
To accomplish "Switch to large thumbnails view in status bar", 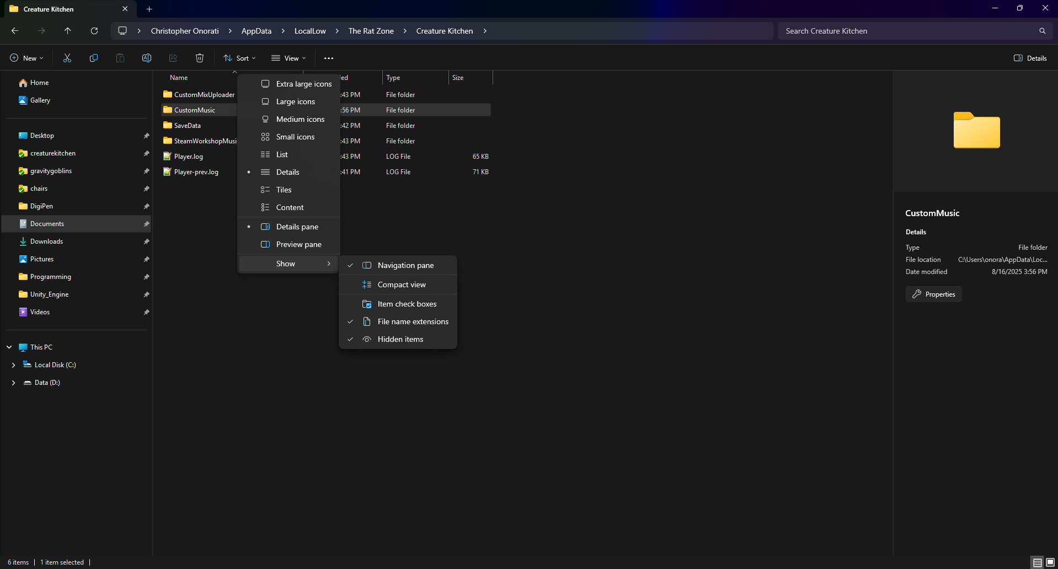I will click(1050, 562).
